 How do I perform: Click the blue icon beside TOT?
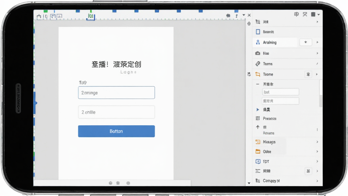tap(258, 161)
